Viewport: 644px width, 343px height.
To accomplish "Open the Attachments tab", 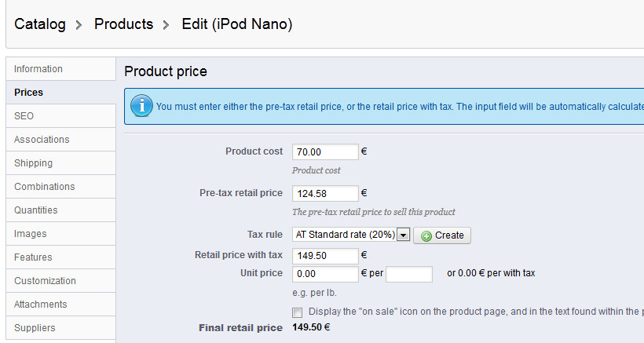I will click(x=41, y=305).
